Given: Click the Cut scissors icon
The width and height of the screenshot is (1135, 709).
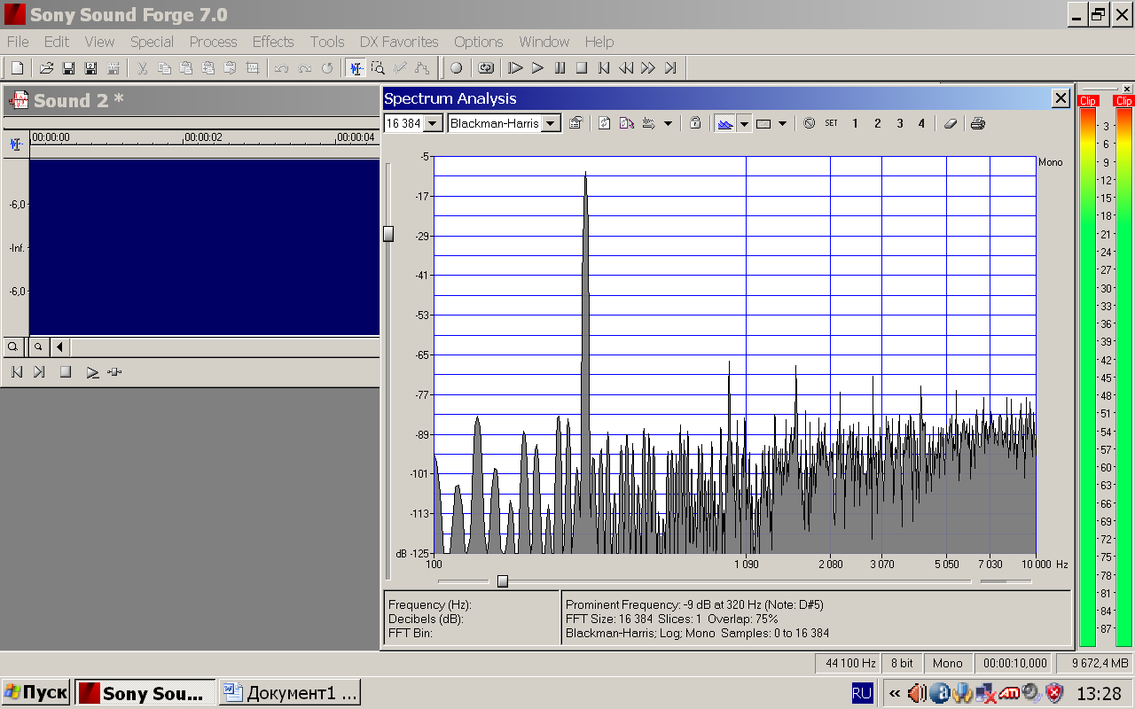Looking at the screenshot, I should point(142,68).
